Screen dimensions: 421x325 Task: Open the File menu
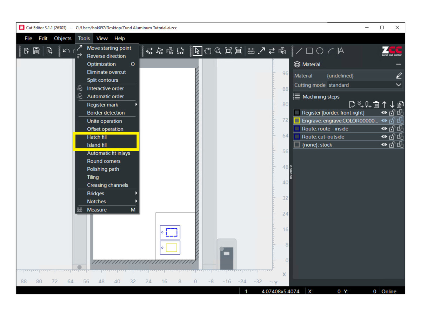coord(28,39)
